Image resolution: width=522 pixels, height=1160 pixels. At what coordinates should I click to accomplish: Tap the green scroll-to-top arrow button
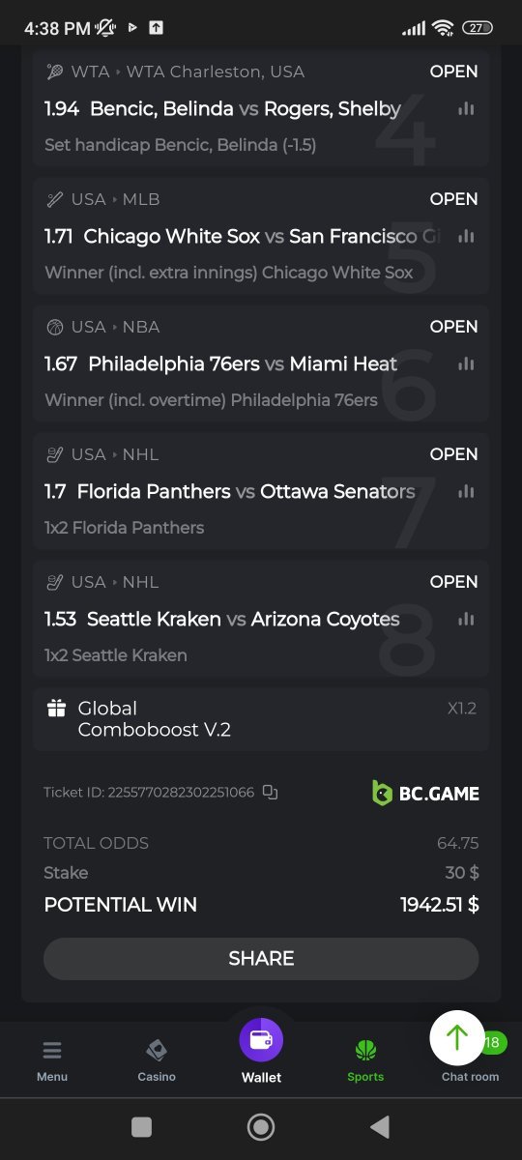coord(457,1037)
